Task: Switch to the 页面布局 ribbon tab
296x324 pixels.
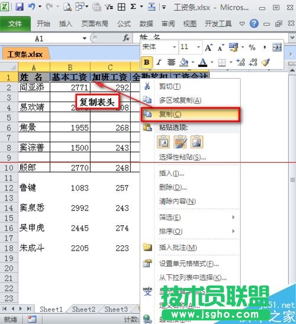Action: (95, 24)
